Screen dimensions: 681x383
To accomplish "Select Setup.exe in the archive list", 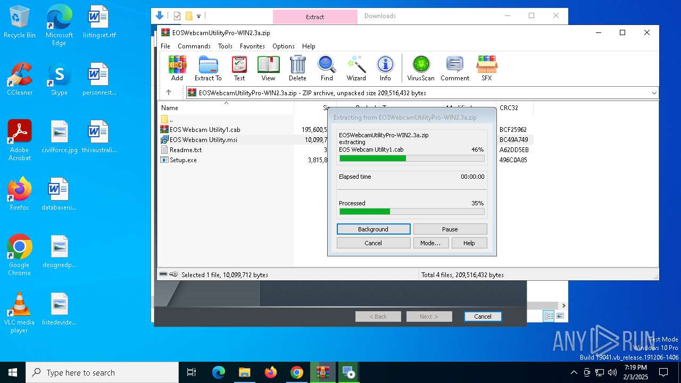I will [183, 160].
